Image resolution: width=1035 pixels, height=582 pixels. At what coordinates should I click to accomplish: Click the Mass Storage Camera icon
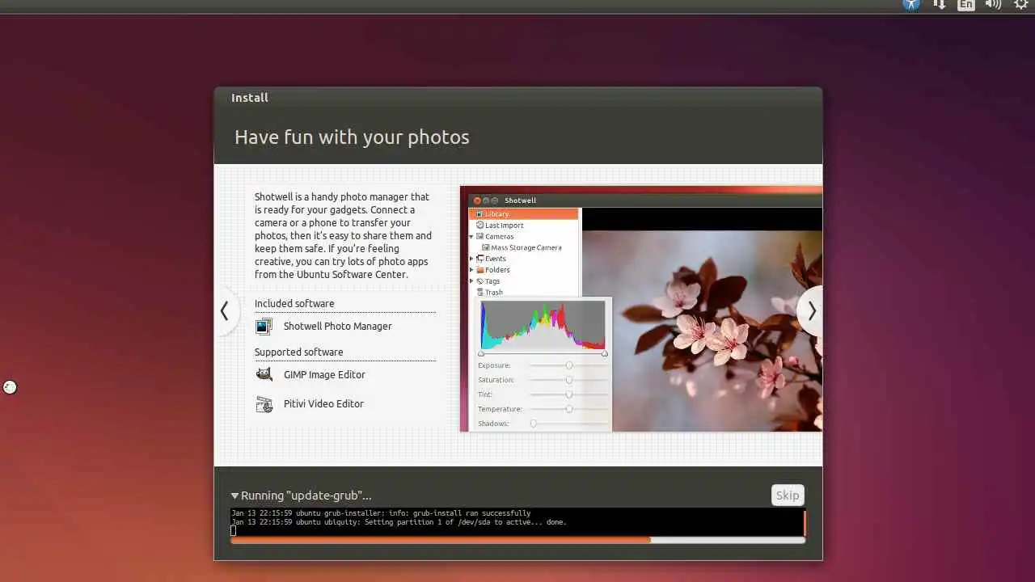coord(486,248)
